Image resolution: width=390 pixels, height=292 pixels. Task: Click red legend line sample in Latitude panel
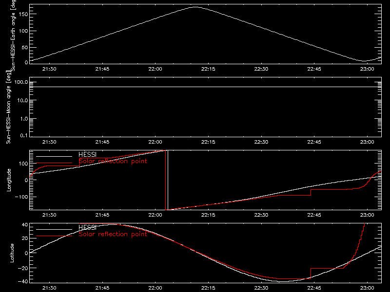pos(54,236)
